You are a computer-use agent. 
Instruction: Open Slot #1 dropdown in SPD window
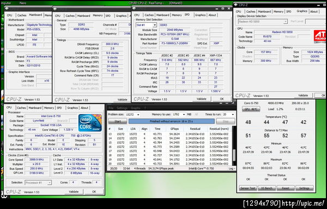155,25
